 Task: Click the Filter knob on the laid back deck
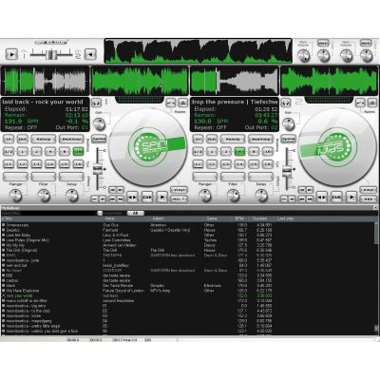click(44, 196)
